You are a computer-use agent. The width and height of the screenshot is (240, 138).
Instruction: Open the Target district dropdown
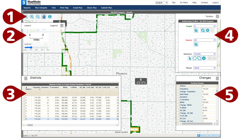tap(205, 26)
